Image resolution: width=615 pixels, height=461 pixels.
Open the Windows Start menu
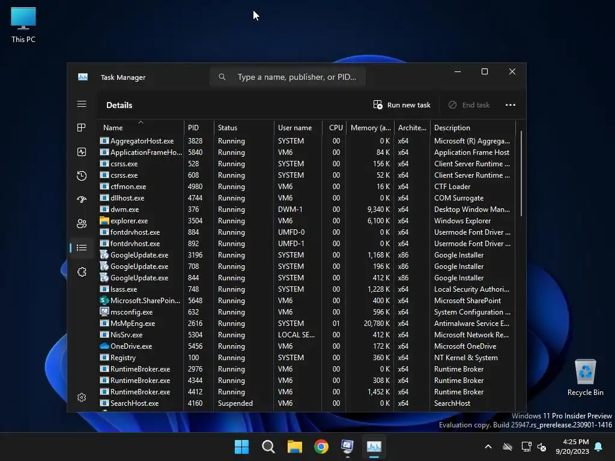[241, 447]
